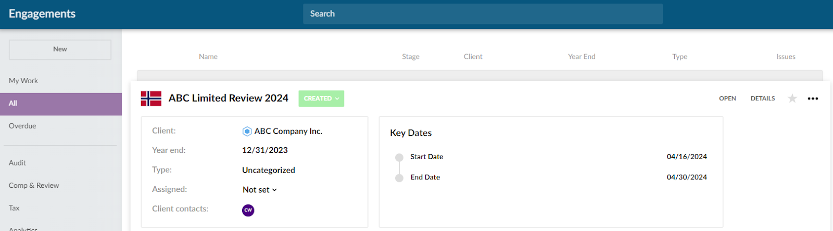The width and height of the screenshot is (833, 231).
Task: Select the All engagements filter
Action: coord(13,104)
